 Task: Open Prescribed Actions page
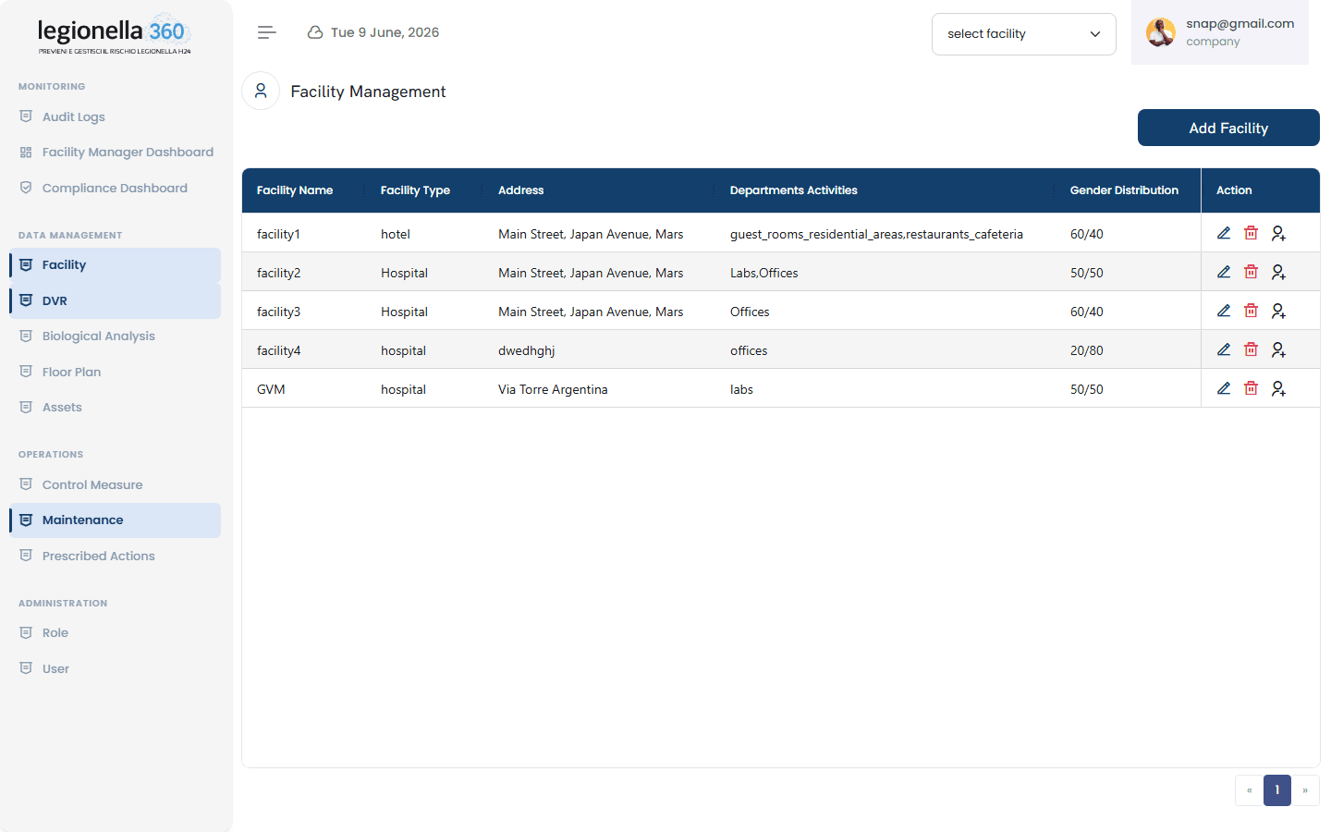[116, 556]
